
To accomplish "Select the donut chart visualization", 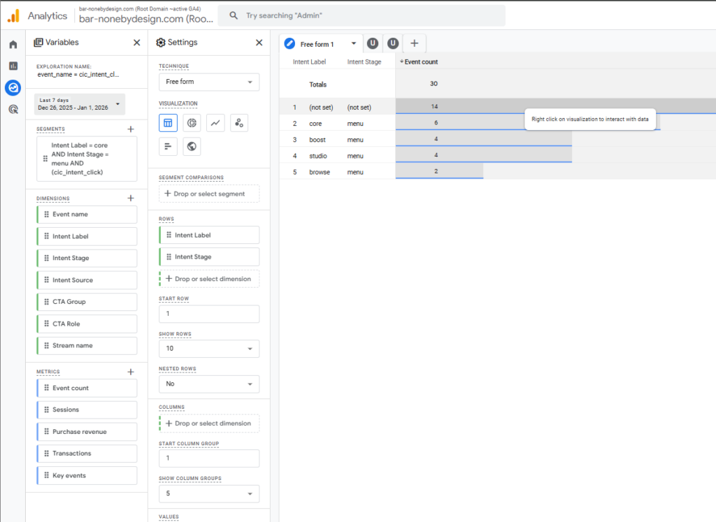I will point(192,124).
